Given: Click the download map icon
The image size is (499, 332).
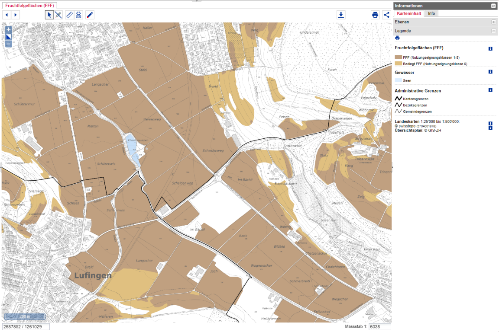Looking at the screenshot, I should [x=341, y=15].
